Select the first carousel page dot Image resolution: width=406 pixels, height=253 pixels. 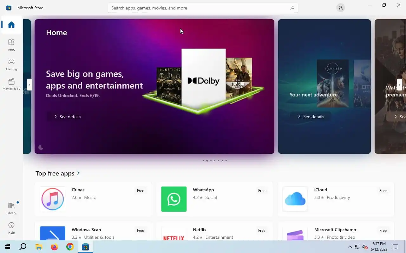click(x=203, y=161)
